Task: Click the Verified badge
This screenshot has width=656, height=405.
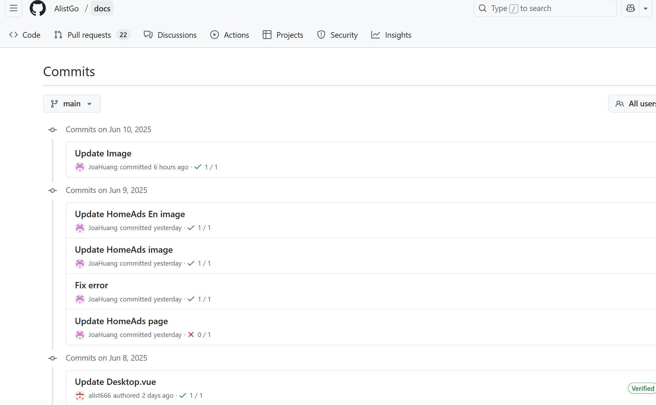Action: click(x=642, y=388)
